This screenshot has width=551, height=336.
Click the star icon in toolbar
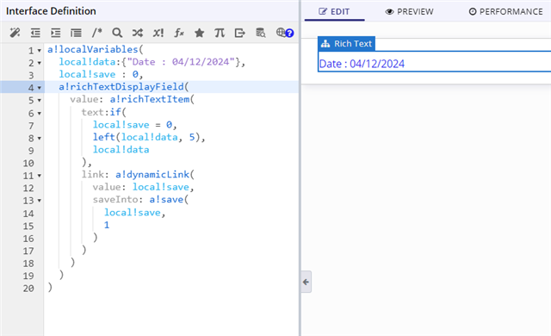(199, 33)
